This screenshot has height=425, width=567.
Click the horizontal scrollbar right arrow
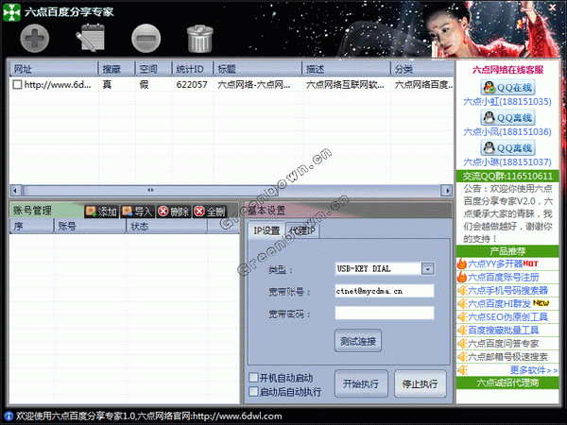447,190
